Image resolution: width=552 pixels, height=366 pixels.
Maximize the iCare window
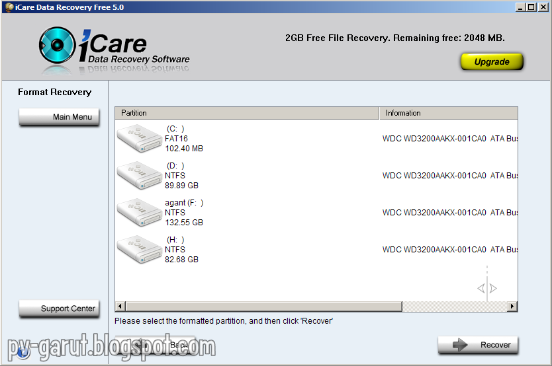click(531, 7)
